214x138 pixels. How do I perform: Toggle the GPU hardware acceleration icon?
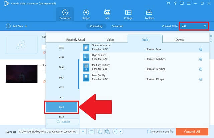[107, 132]
